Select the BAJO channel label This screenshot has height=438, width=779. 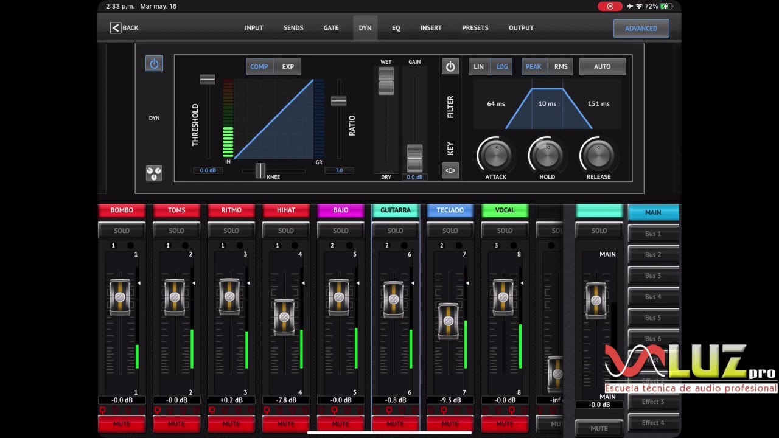(x=341, y=210)
